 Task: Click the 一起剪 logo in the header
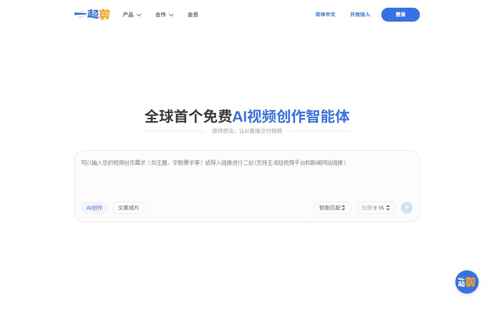pos(92,15)
